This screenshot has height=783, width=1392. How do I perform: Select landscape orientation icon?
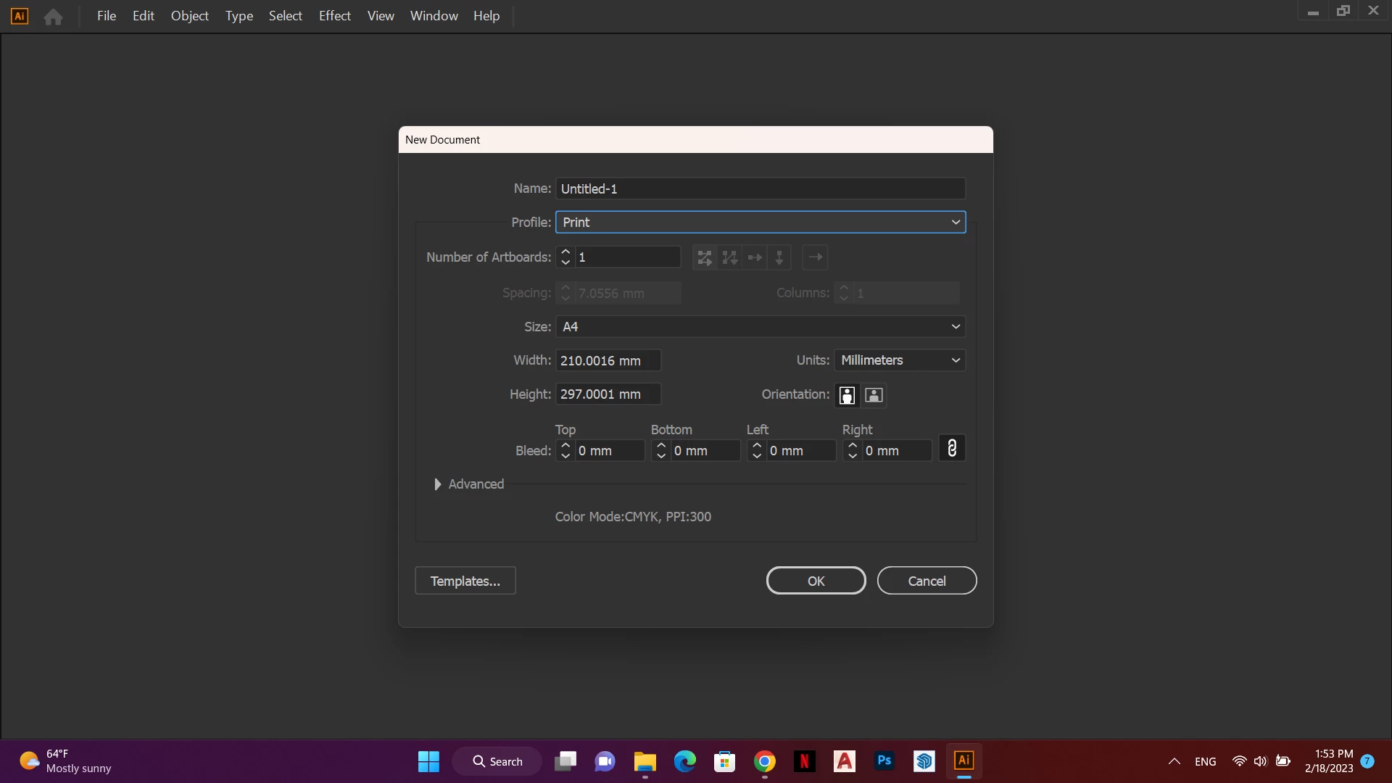click(874, 395)
